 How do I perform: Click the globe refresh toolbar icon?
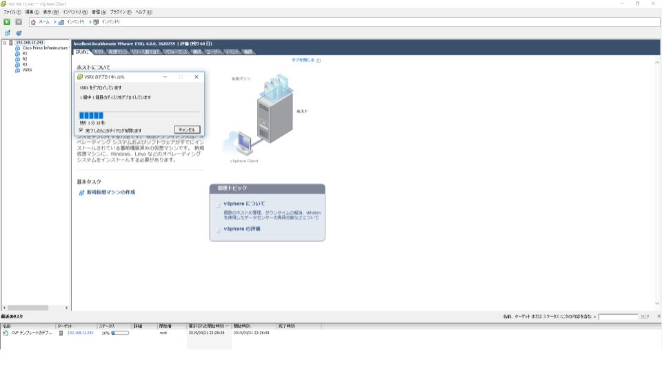pos(19,33)
